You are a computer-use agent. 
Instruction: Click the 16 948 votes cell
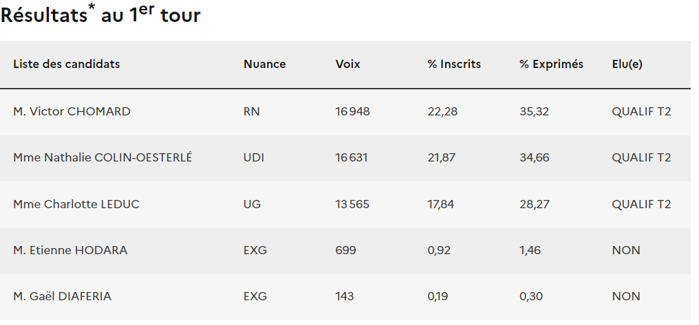pyautogui.click(x=352, y=111)
